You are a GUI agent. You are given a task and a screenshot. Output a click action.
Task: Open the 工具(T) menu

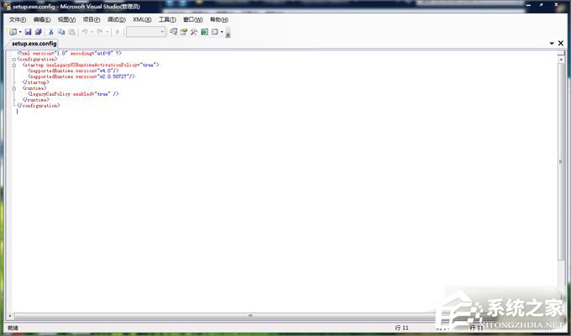pos(167,19)
